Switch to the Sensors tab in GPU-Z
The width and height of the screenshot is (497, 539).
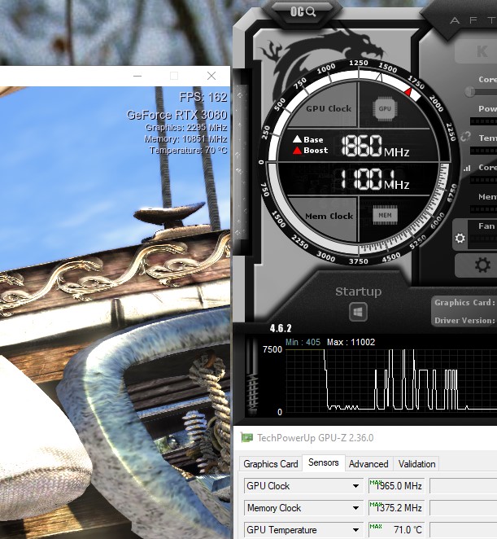pyautogui.click(x=323, y=462)
